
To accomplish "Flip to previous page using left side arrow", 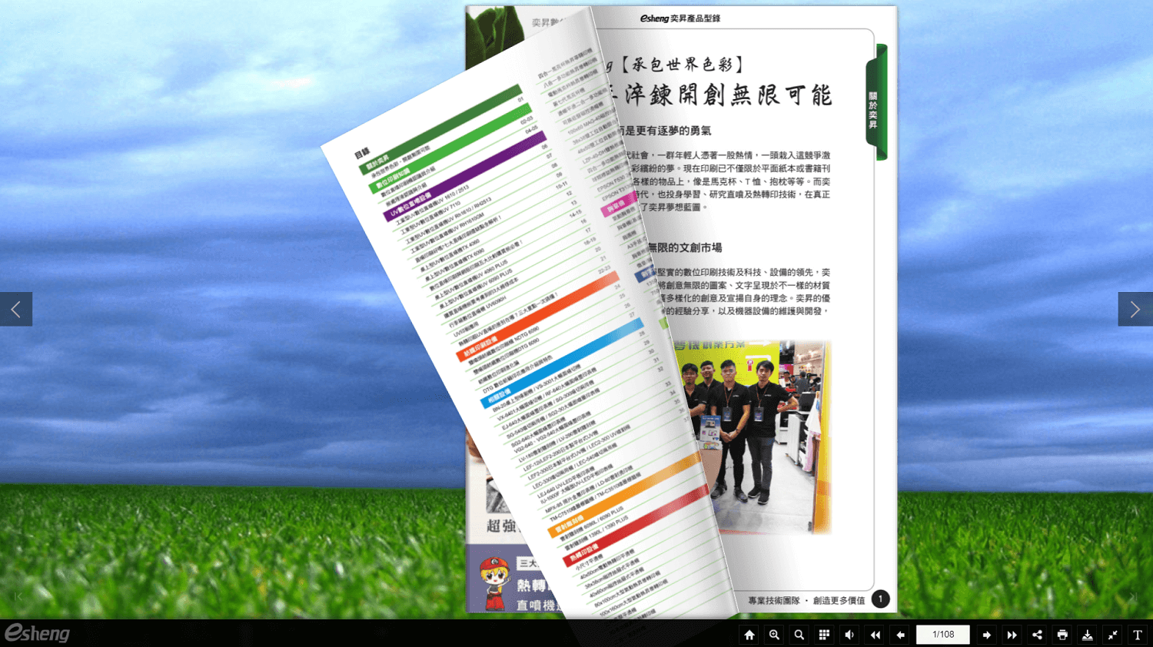I will 16,309.
